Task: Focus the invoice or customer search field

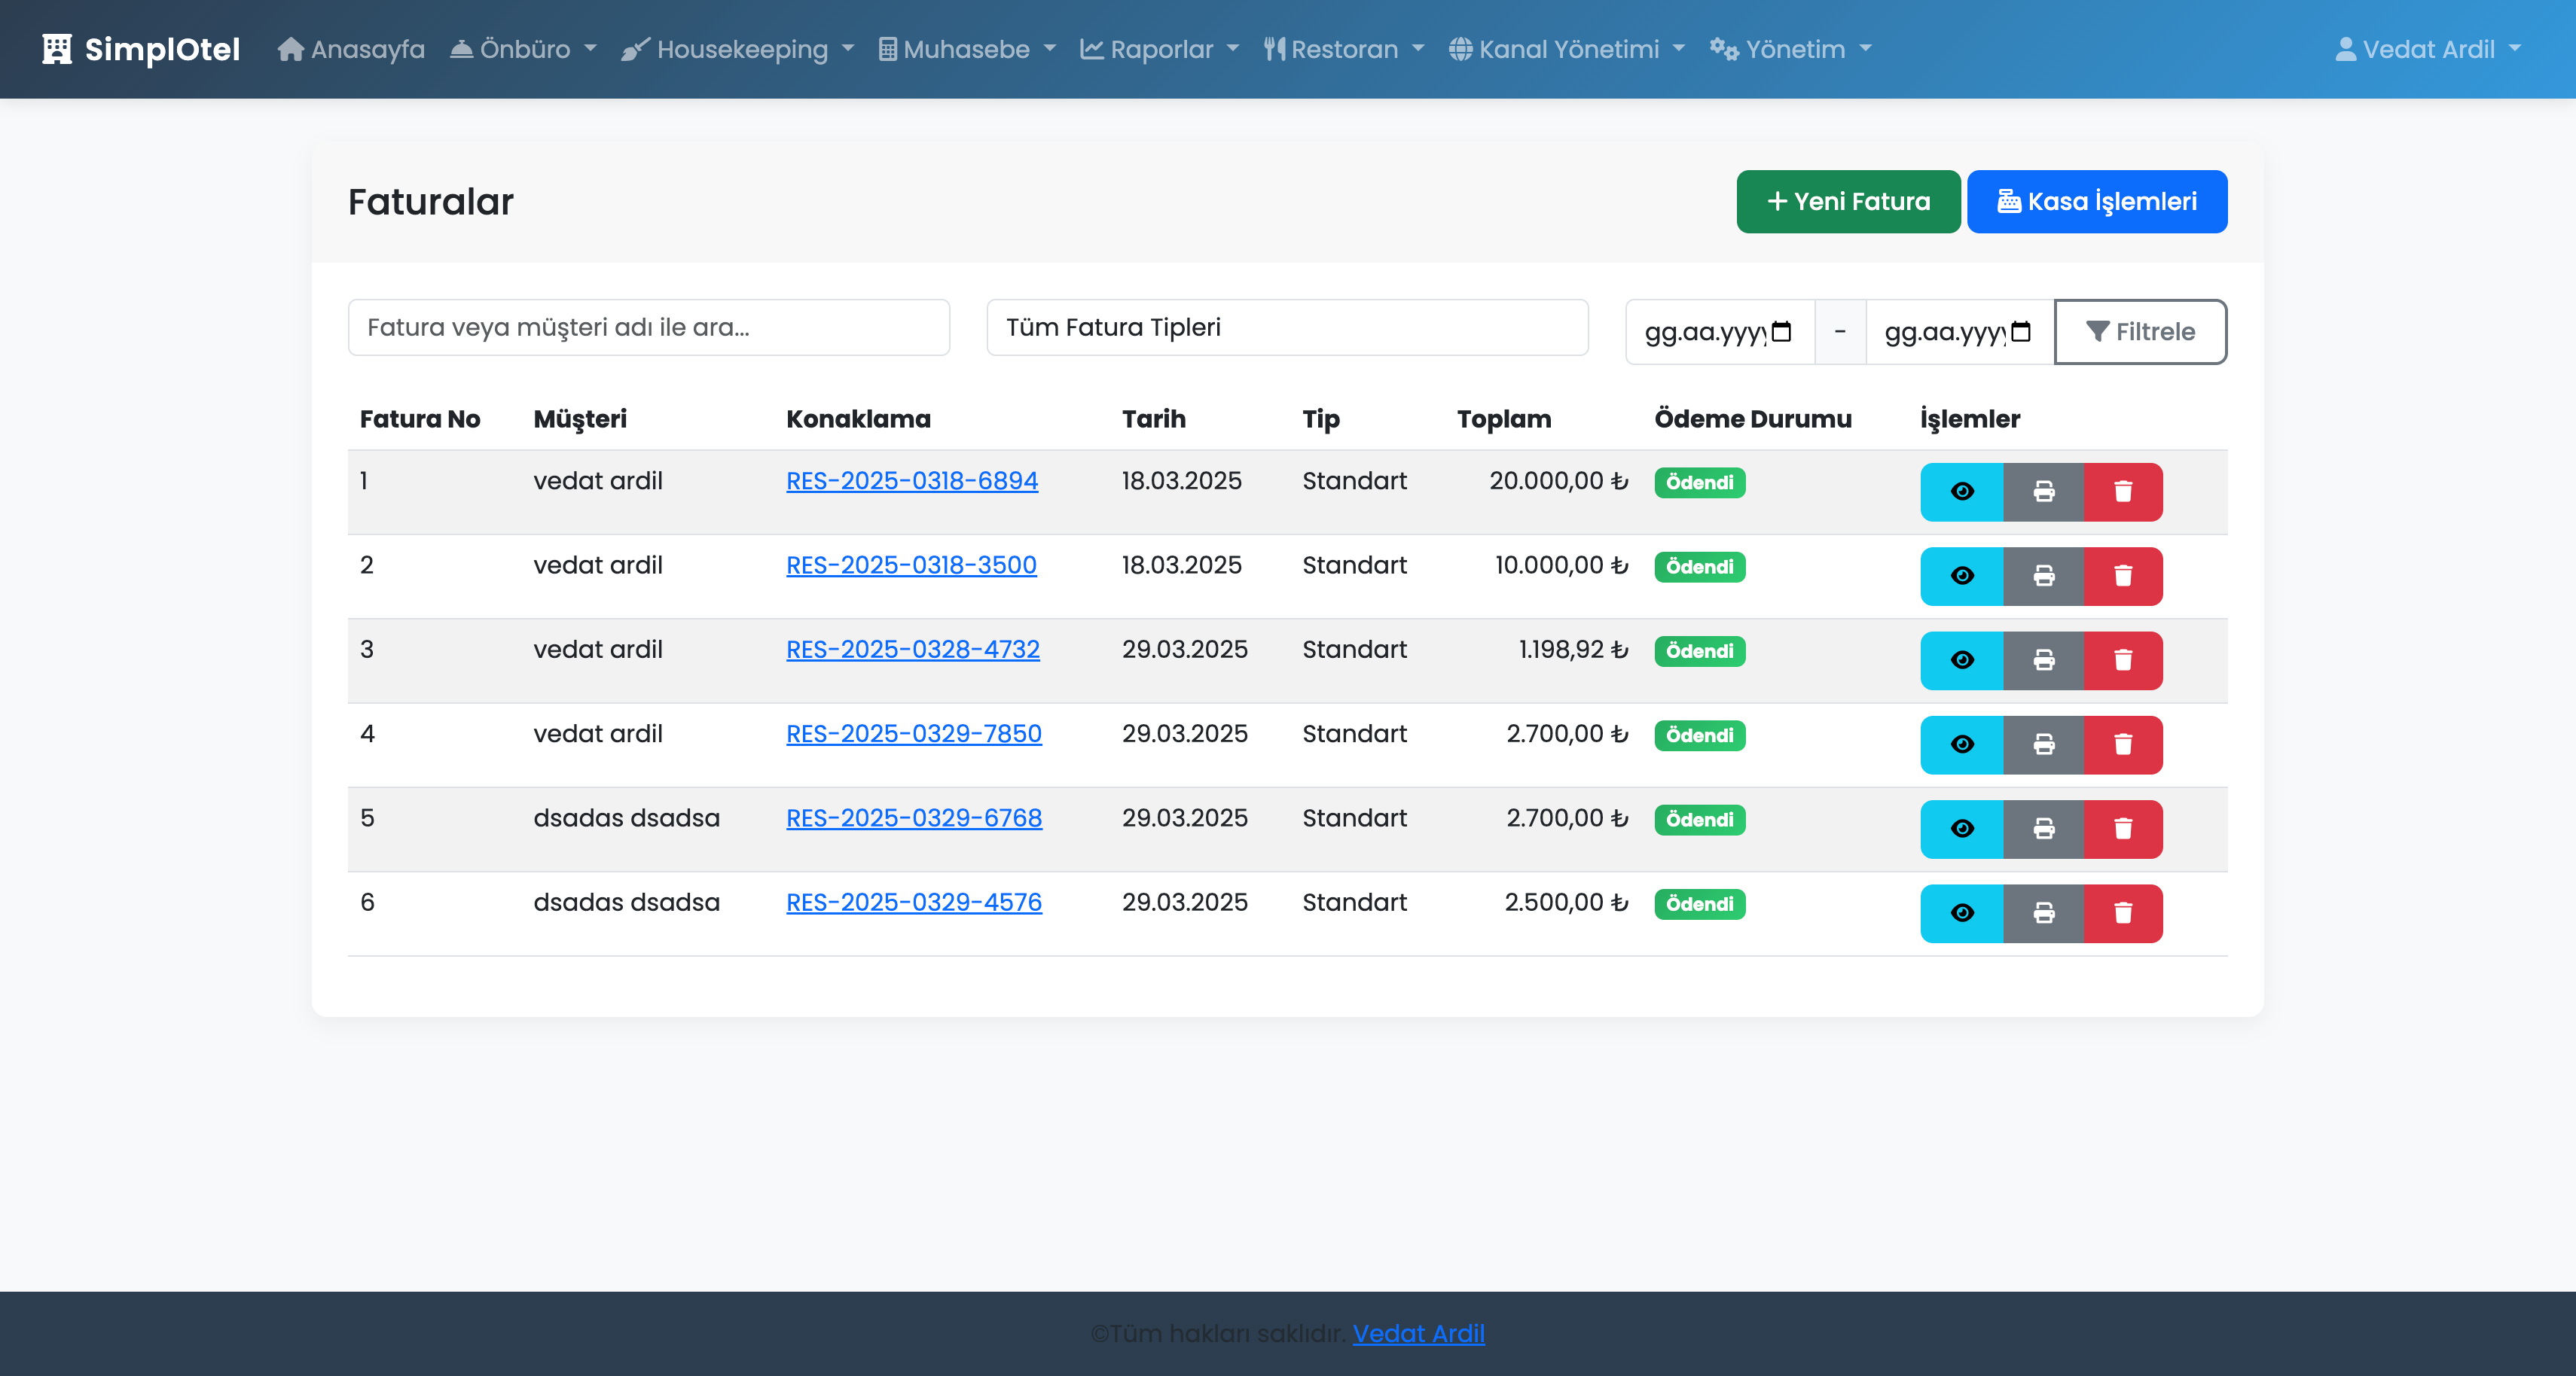Action: [648, 327]
